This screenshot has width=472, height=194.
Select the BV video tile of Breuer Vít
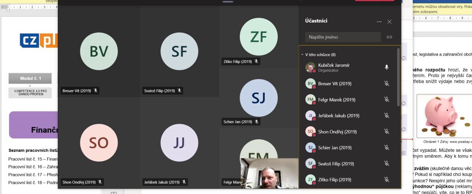tap(99, 51)
